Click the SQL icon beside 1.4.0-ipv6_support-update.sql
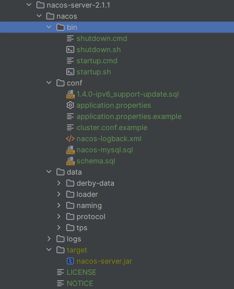The image size is (234, 289). (x=70, y=94)
